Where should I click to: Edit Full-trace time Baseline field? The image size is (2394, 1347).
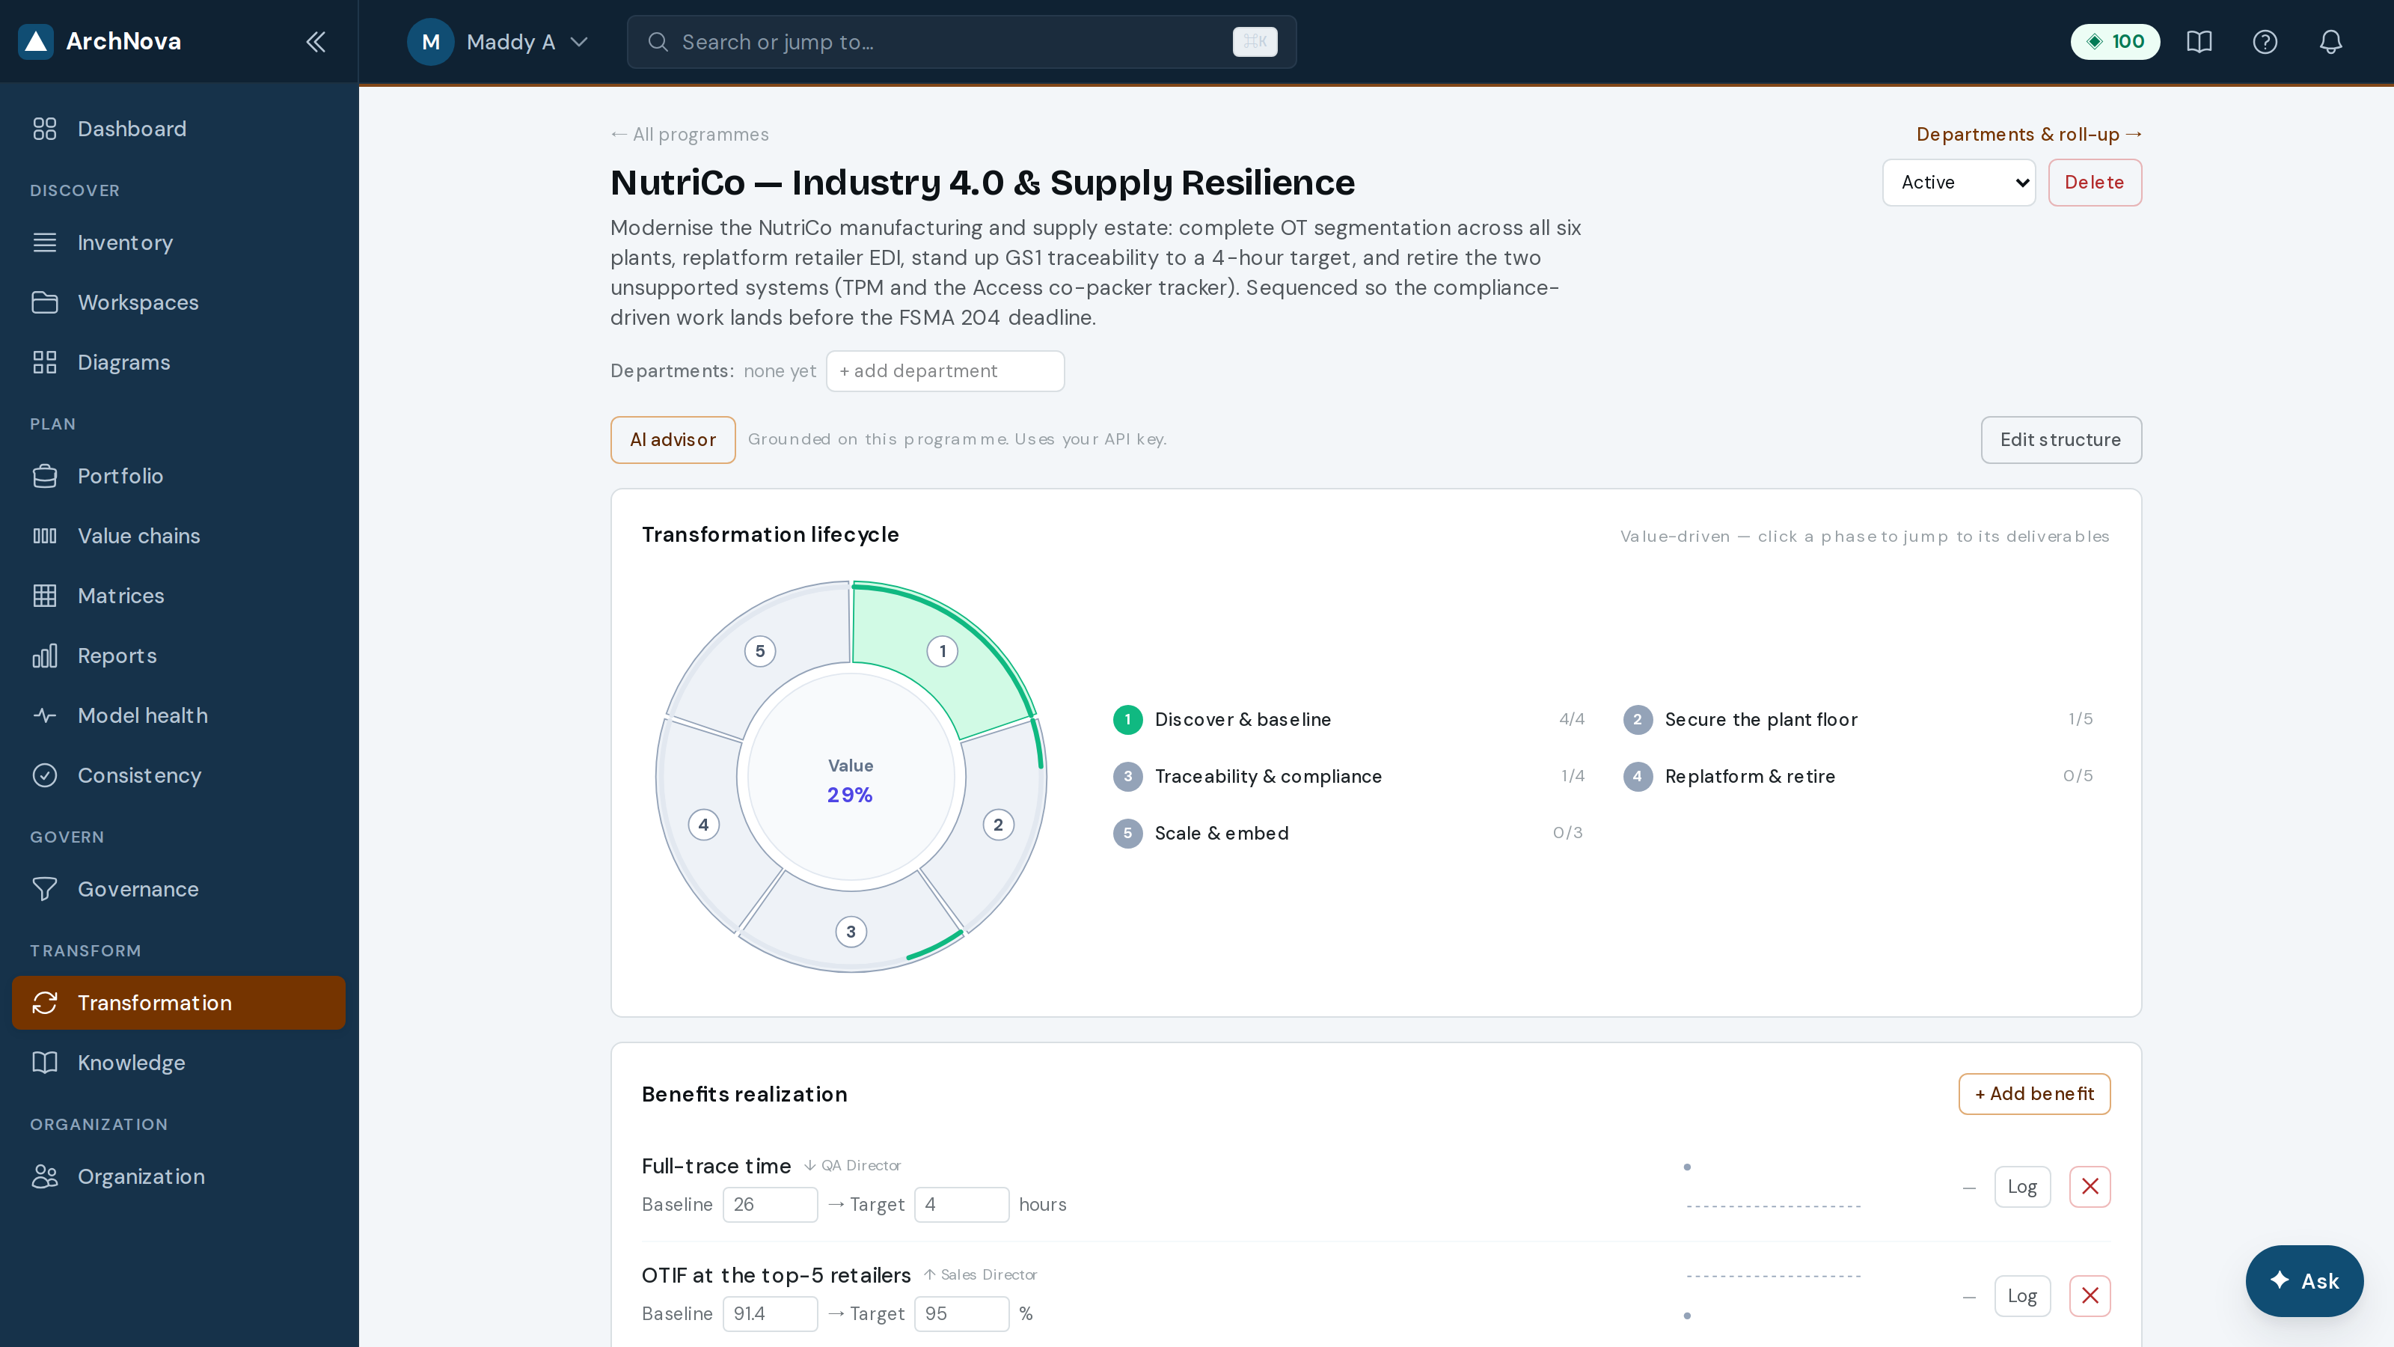(x=770, y=1205)
